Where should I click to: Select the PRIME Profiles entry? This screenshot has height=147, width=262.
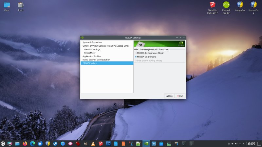(x=107, y=63)
